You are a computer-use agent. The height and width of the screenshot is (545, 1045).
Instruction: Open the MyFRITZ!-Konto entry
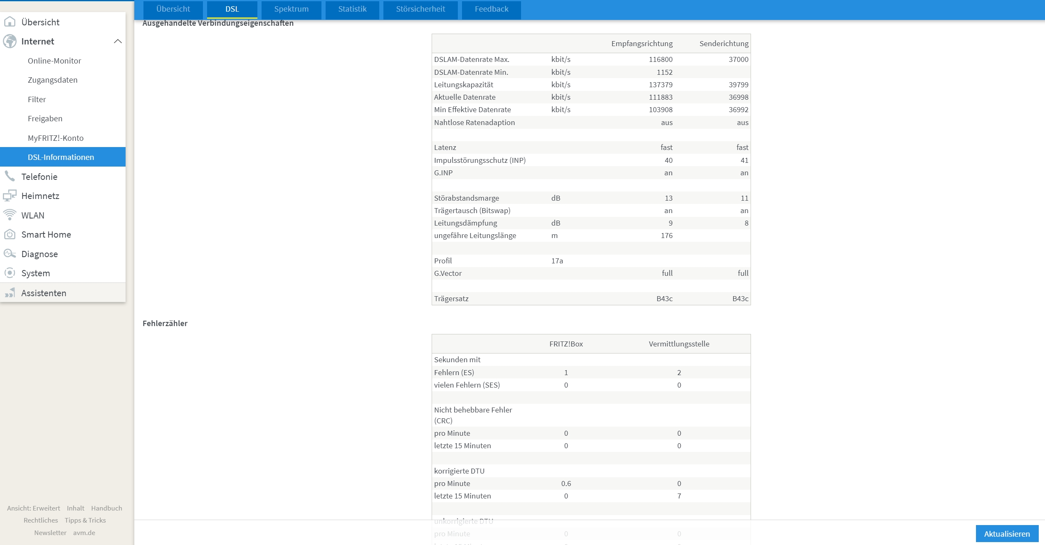point(55,138)
